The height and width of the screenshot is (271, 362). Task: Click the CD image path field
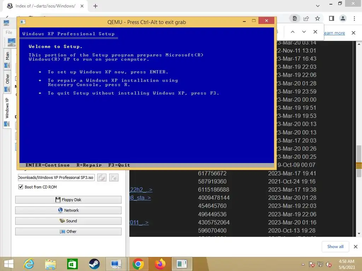pyautogui.click(x=56, y=177)
